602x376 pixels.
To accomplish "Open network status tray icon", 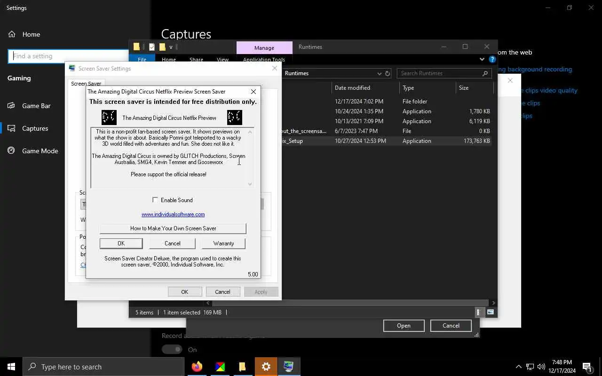I will coord(530,367).
